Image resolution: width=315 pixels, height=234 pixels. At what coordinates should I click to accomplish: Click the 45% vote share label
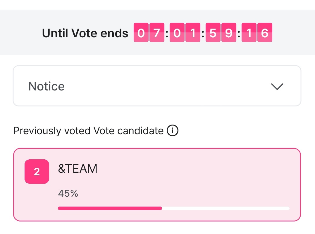click(x=68, y=193)
